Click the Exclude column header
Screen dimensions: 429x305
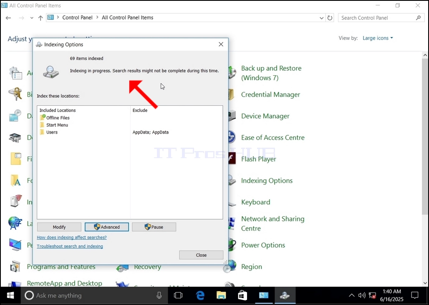point(140,110)
